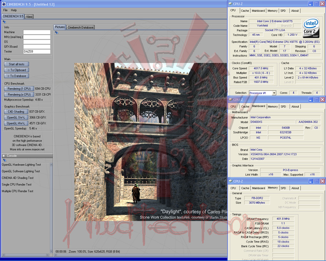Viewport: 326px width, 261px height.
Task: Minimize the CPU-Z Memory window
Action: (311, 181)
